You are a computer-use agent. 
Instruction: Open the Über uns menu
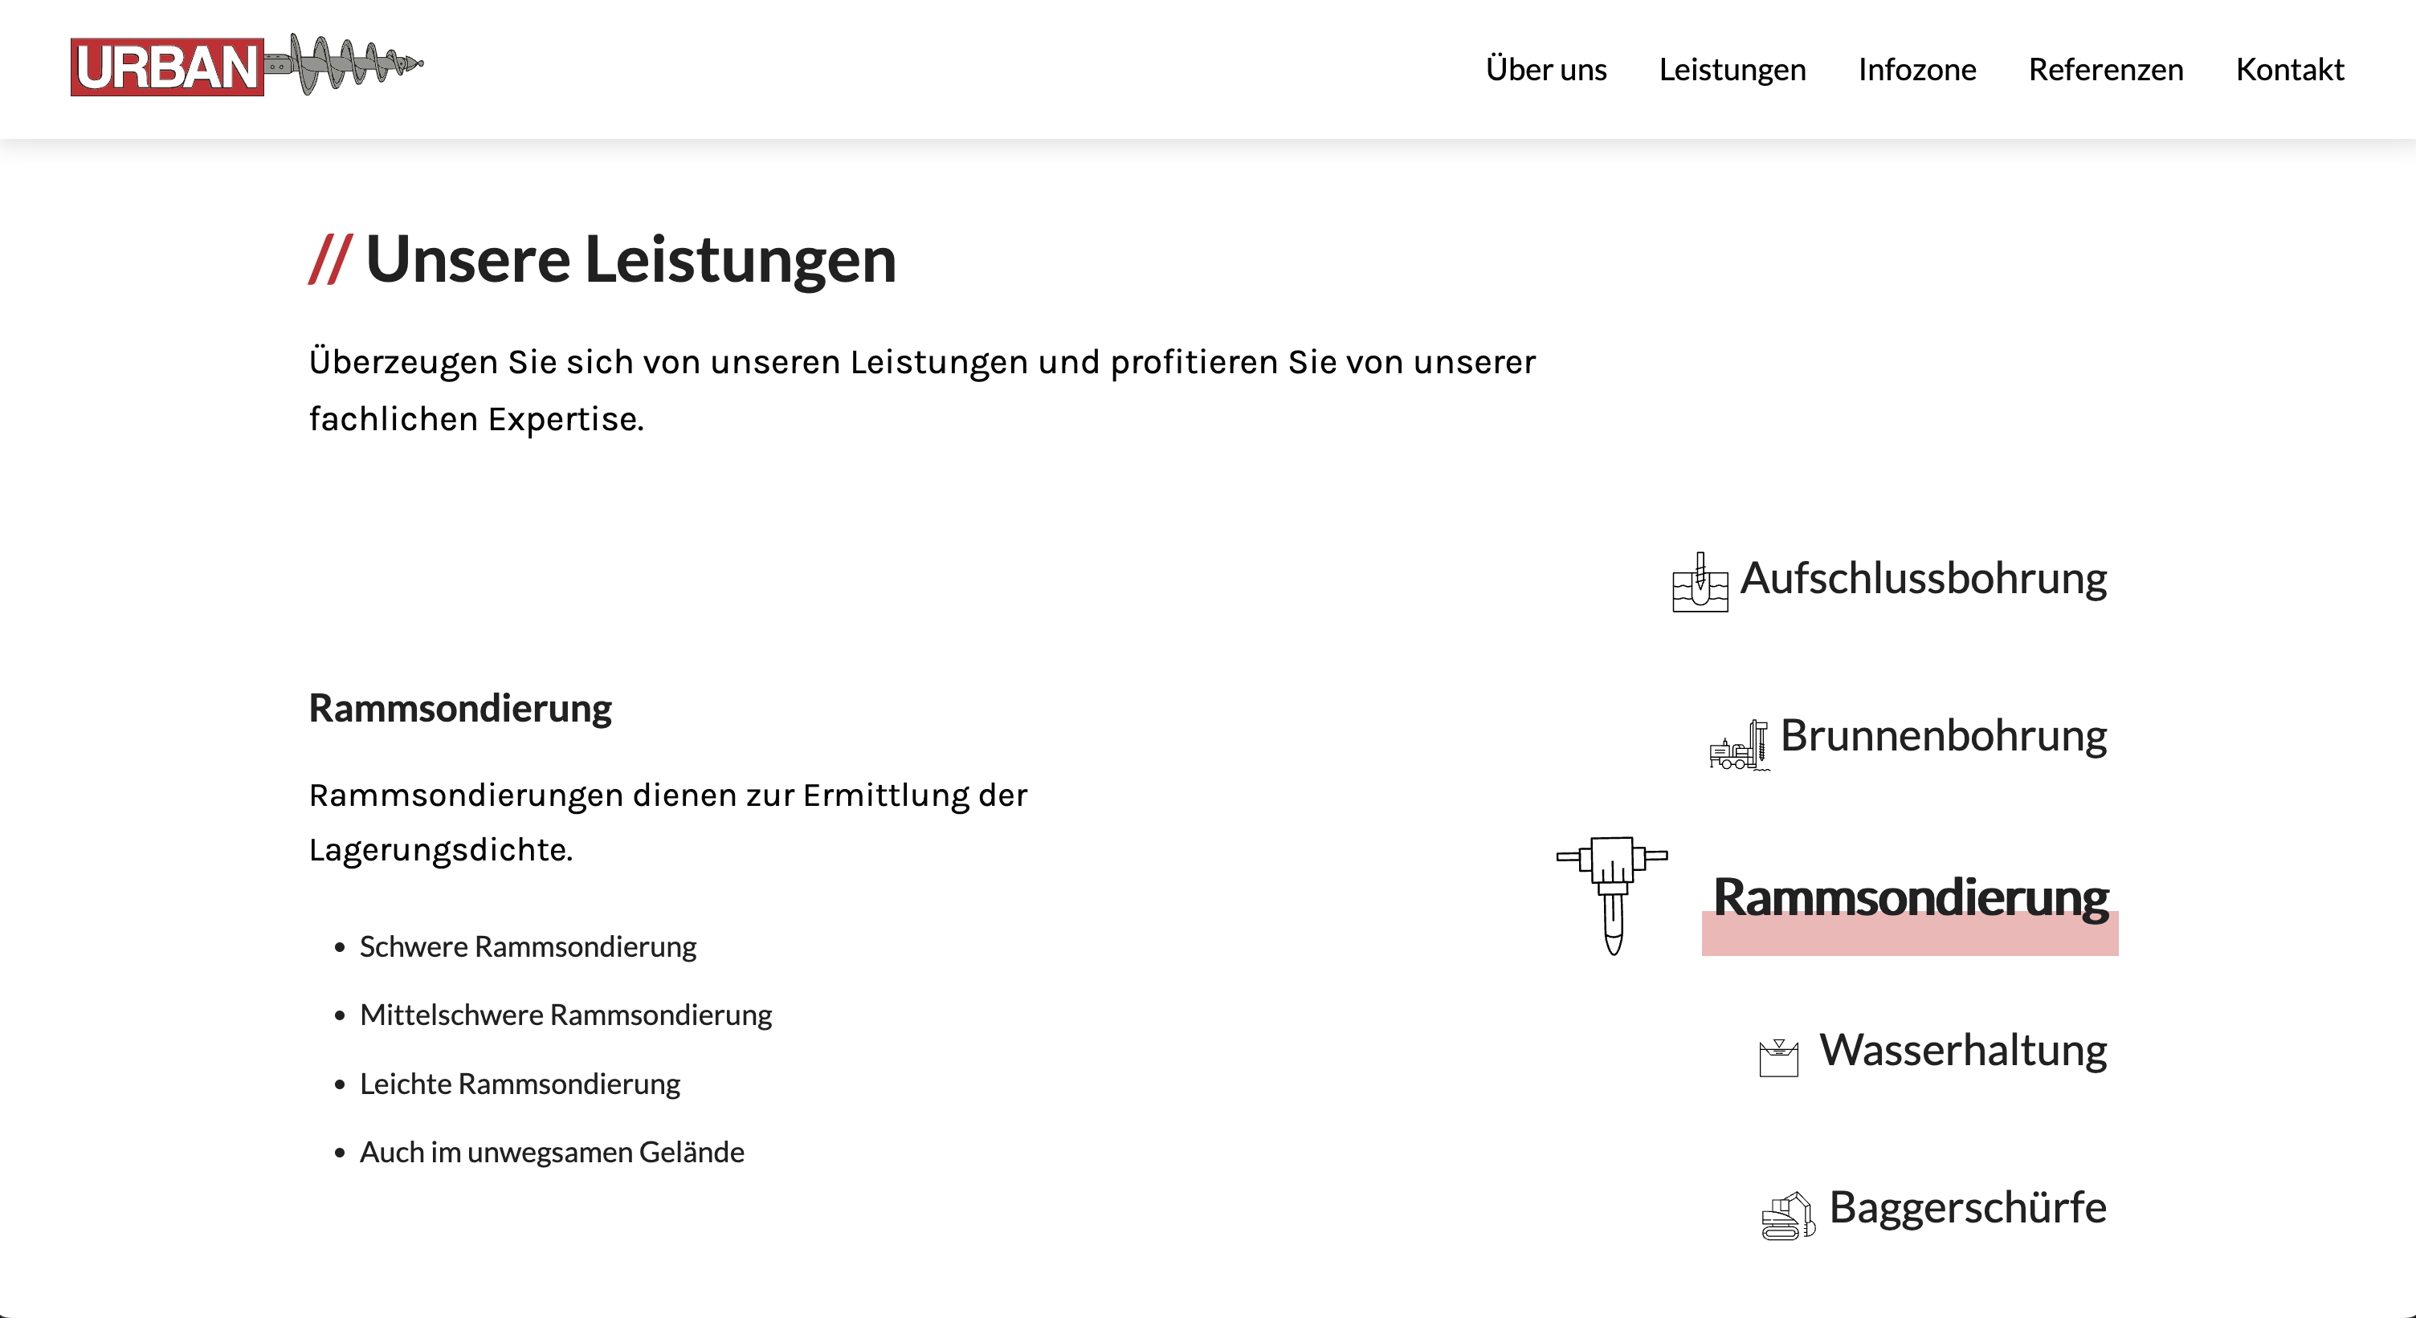[1545, 69]
